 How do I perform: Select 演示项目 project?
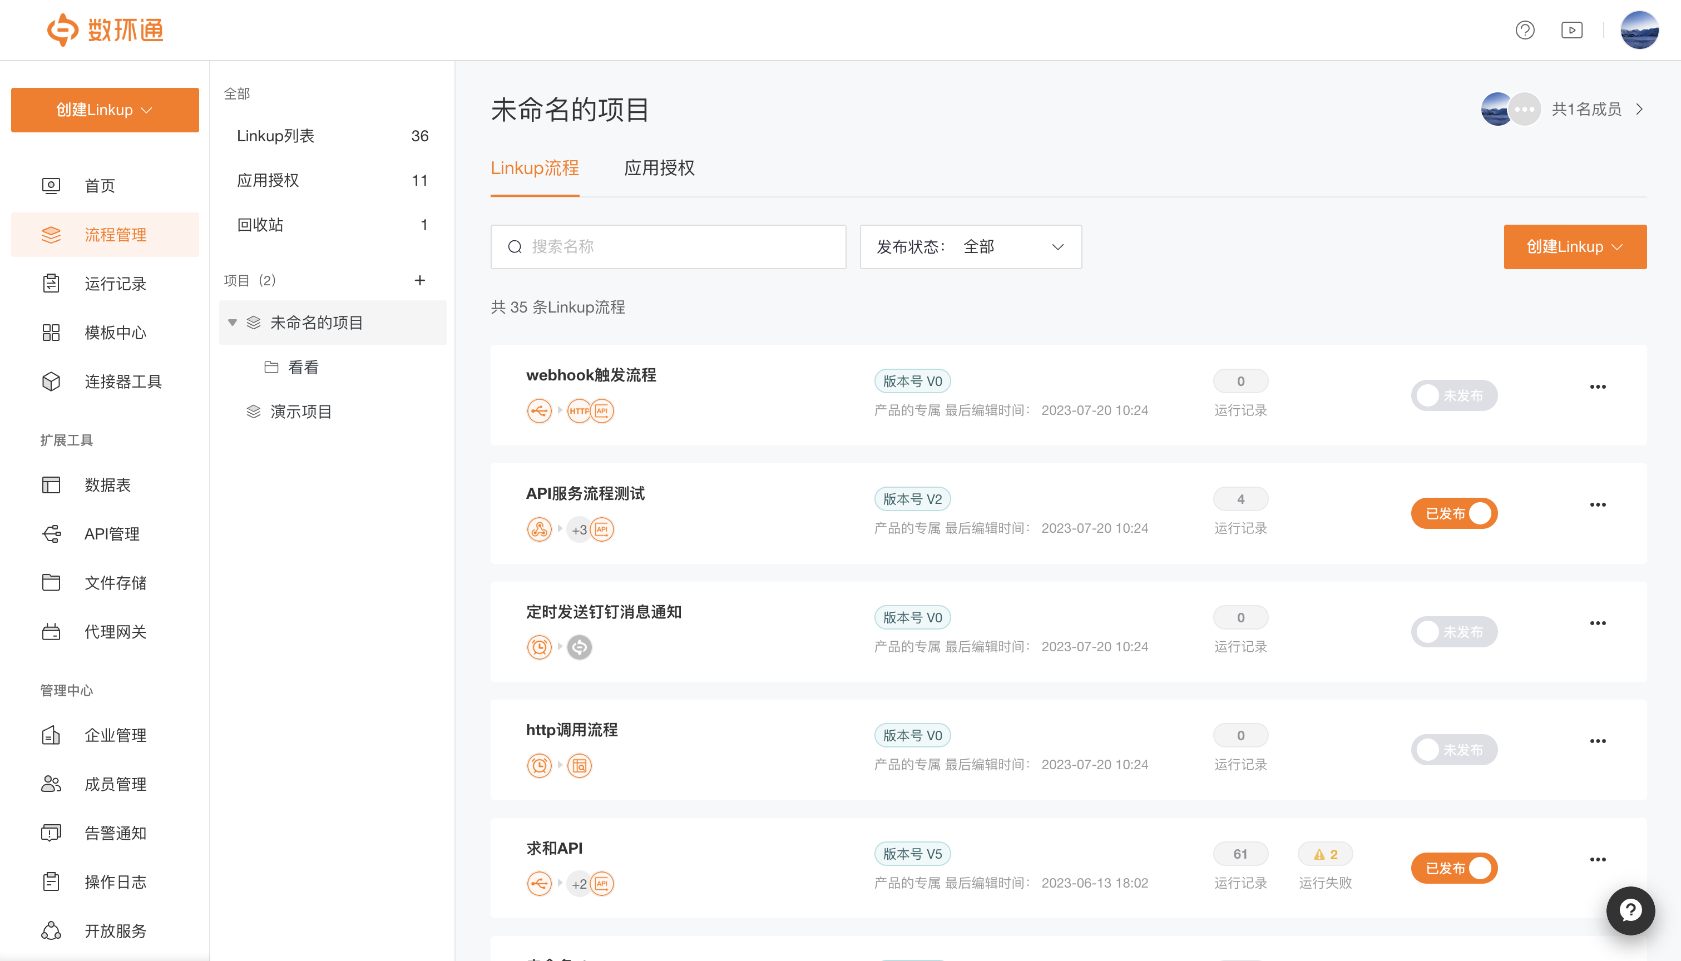pos(332,411)
